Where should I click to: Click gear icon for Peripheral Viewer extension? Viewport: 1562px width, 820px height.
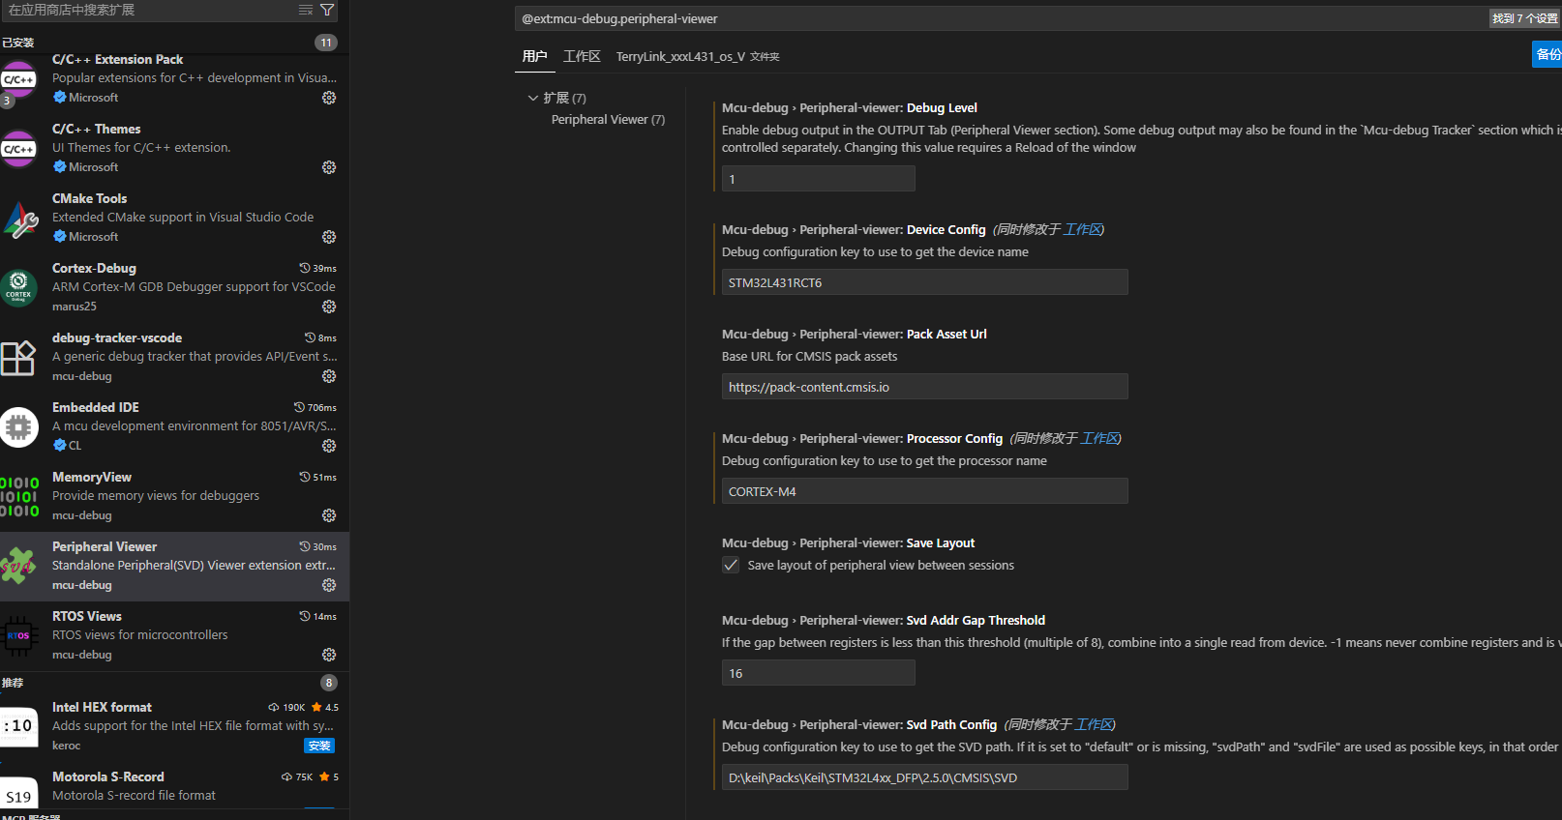pos(329,585)
